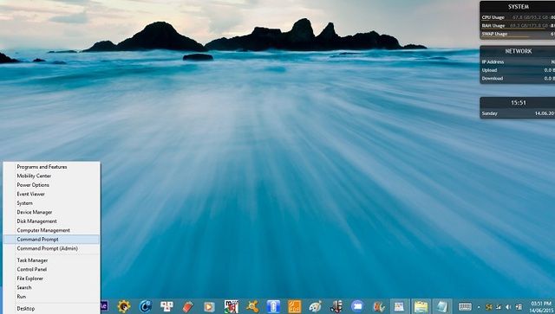Image resolution: width=555 pixels, height=314 pixels.
Task: Open the blue battery-like taskbar icon
Action: (273, 306)
